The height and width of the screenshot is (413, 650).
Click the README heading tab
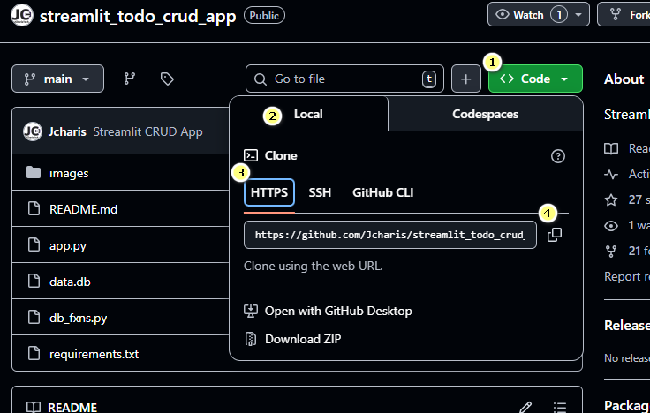pos(72,407)
